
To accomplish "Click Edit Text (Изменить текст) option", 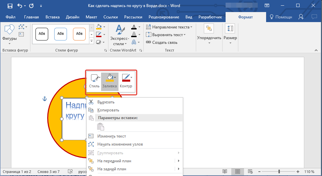I will pyautogui.click(x=111, y=136).
